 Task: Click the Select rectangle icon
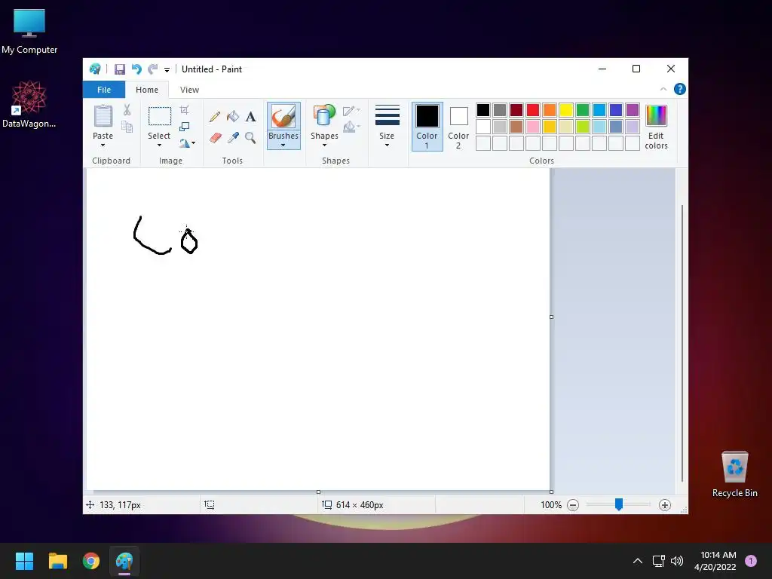(160, 117)
